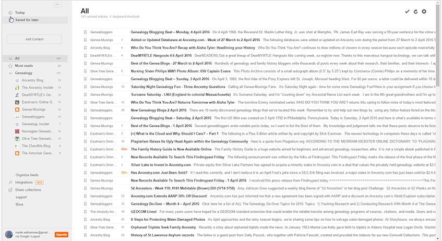The width and height of the screenshot is (442, 241).
Task: Click the user profile avatar
Action: pos(9,234)
